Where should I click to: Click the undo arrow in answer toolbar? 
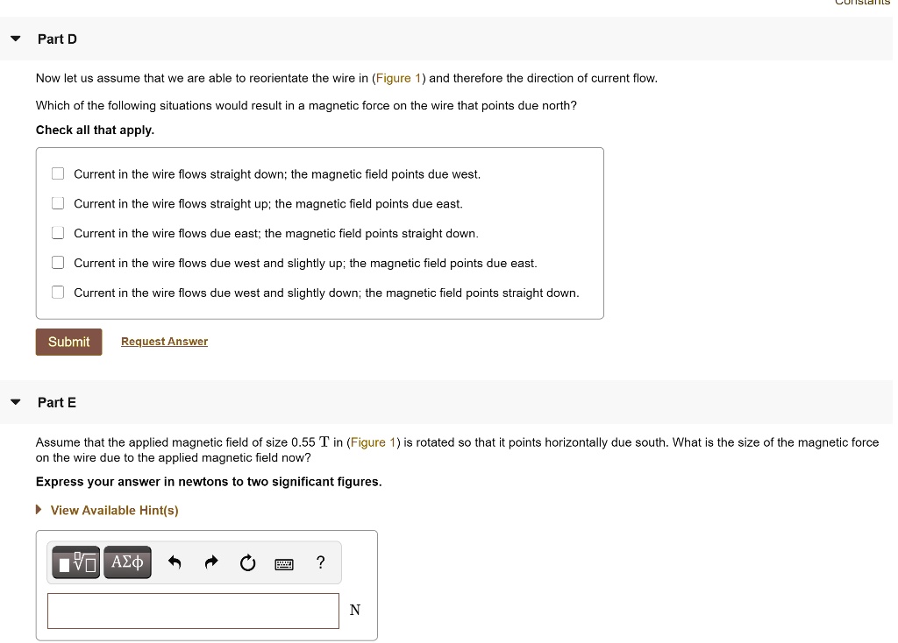(x=175, y=562)
